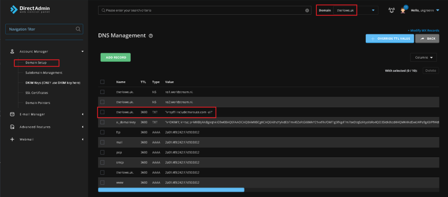This screenshot has width=448, height=197.
Task: Click the DKIM1 key value text
Action: tap(302, 122)
